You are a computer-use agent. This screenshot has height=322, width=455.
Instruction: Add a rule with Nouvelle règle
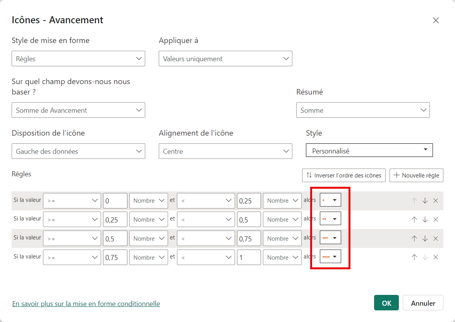click(416, 175)
